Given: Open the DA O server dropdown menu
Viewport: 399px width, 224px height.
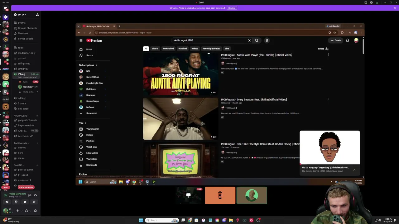Looking at the screenshot, I should [22, 15].
